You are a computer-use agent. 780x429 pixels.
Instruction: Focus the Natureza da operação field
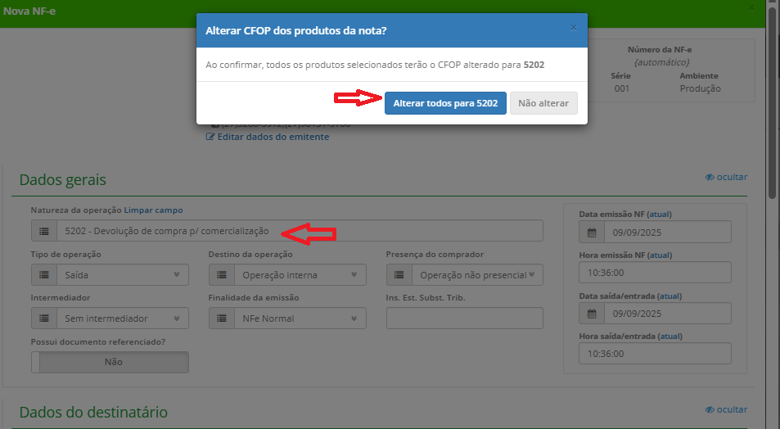[300, 231]
